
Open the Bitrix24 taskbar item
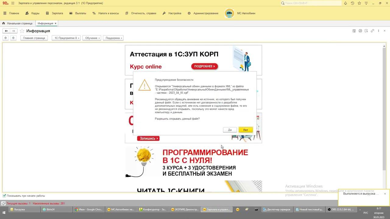pyautogui.click(x=56, y=210)
